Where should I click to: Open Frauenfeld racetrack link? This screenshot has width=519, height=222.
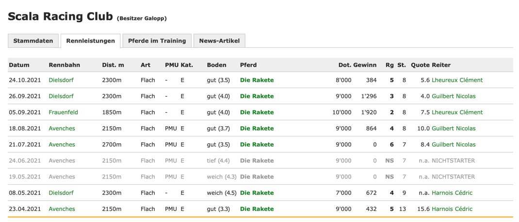pyautogui.click(x=63, y=112)
